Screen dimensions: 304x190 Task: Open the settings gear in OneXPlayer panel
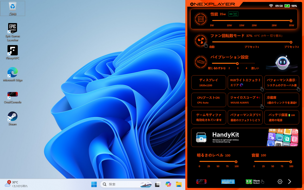click(280, 181)
